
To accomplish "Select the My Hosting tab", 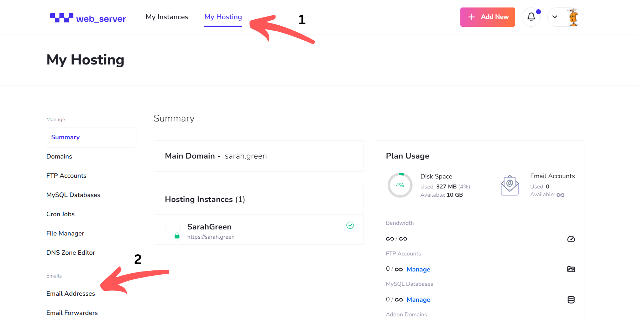I will 223,17.
